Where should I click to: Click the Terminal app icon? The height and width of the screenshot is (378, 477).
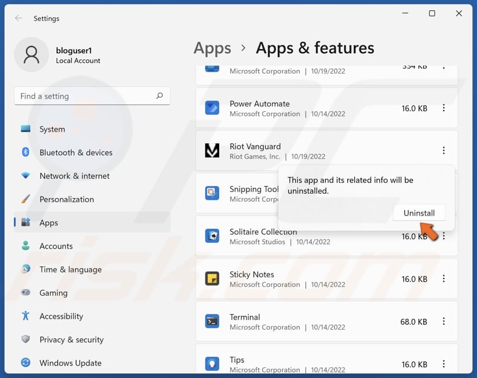tap(212, 322)
